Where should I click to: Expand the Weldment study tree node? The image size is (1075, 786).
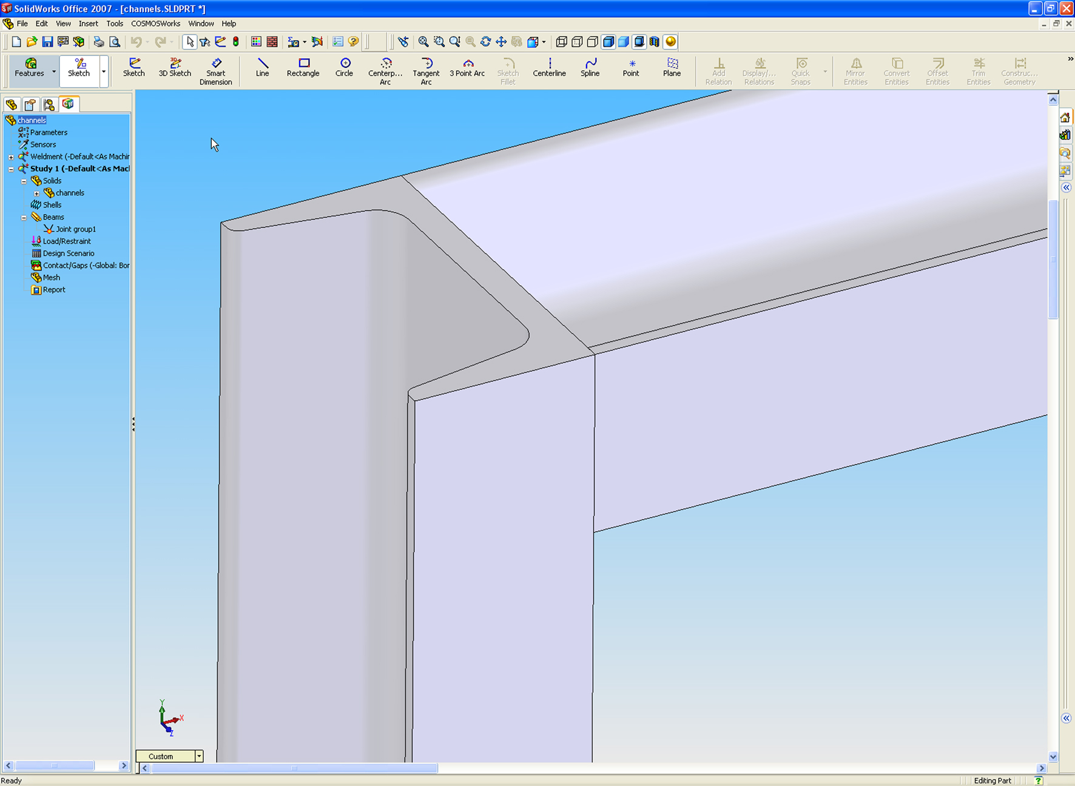pos(11,157)
